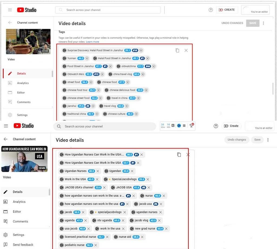Remove the 'jacob vlog' tag
Screen dimensions: 277x249
coord(159,220)
